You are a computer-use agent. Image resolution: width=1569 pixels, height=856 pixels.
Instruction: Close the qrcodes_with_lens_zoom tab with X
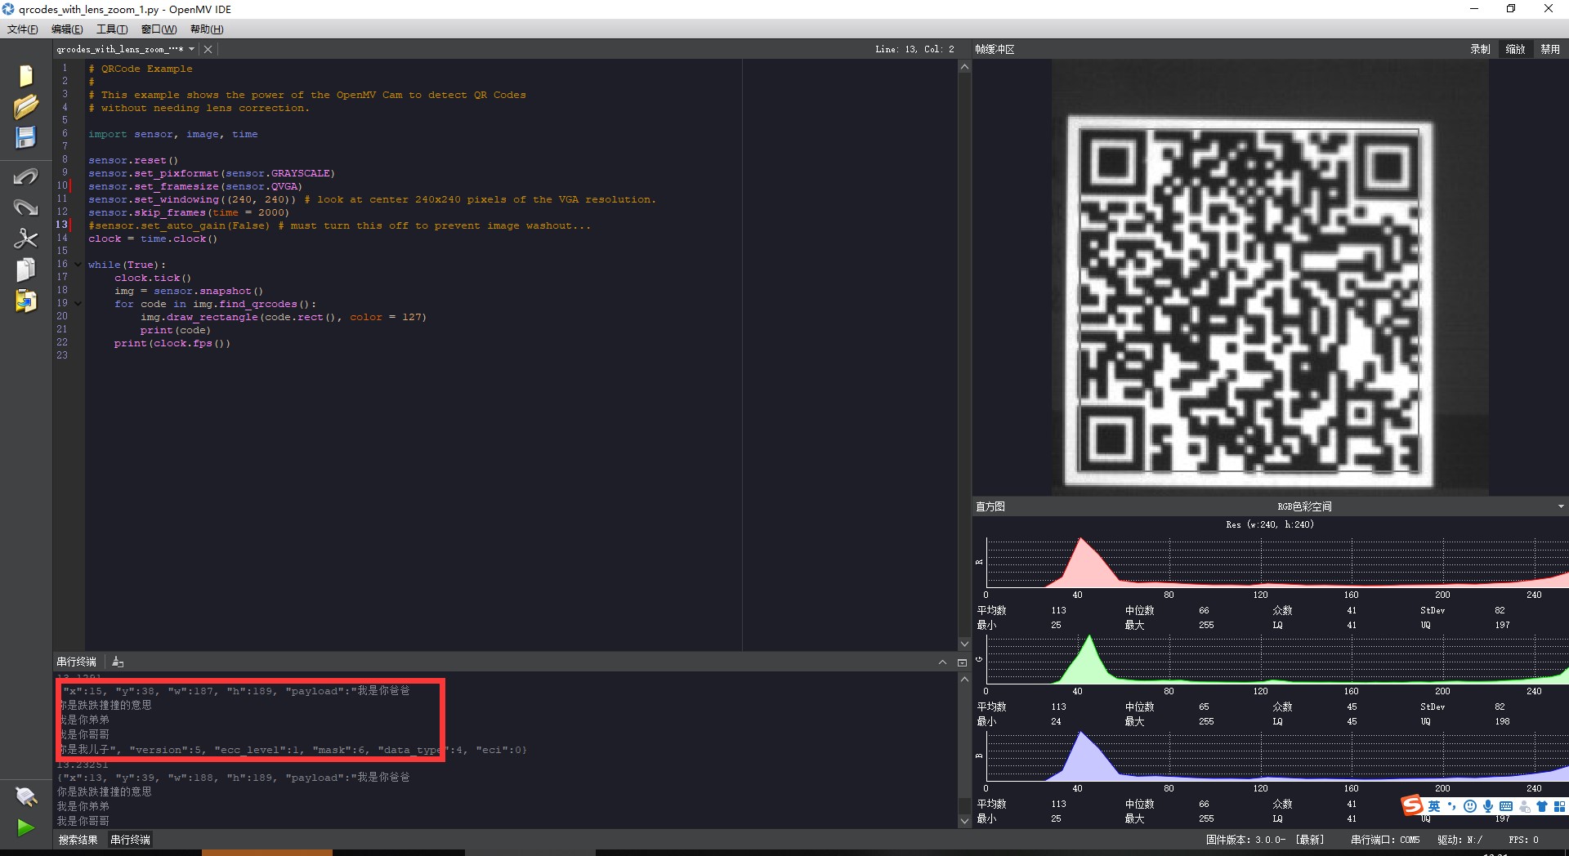coord(208,49)
